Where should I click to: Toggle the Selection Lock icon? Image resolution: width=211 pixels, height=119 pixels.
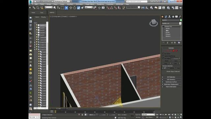pyautogui.click(x=82, y=115)
